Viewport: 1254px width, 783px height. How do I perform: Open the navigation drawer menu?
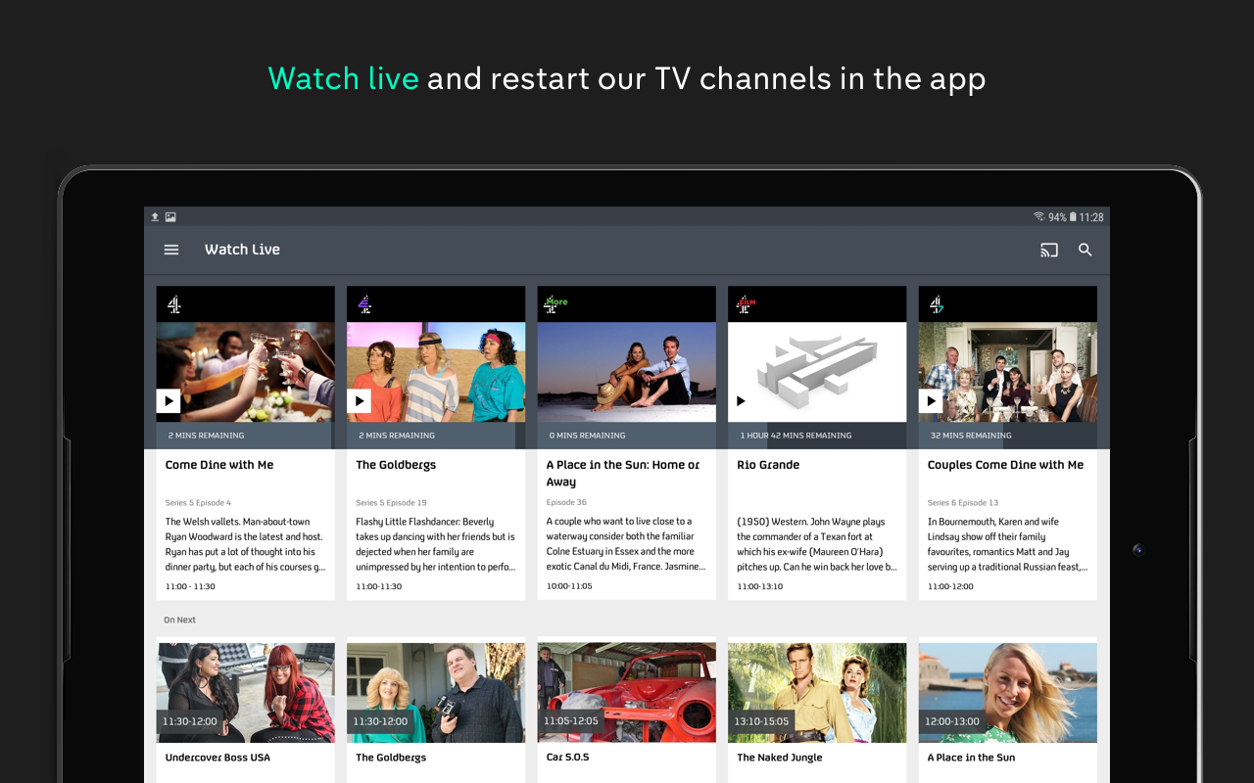click(x=171, y=249)
